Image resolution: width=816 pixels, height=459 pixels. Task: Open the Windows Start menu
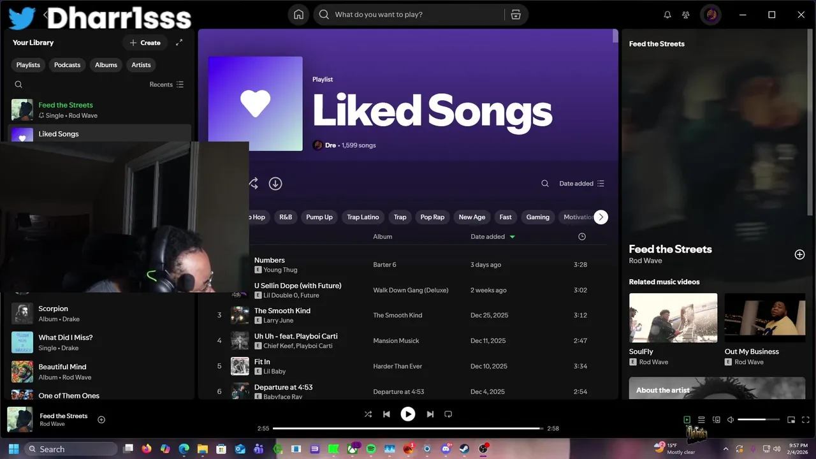[14, 449]
